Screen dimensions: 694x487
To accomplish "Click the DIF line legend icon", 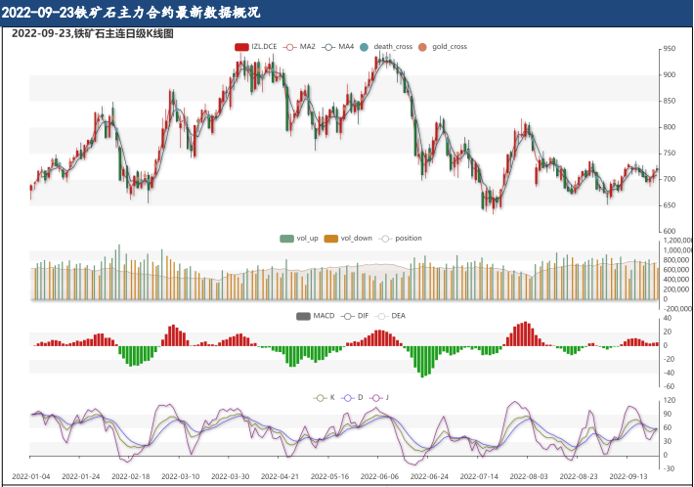I will click(x=348, y=316).
